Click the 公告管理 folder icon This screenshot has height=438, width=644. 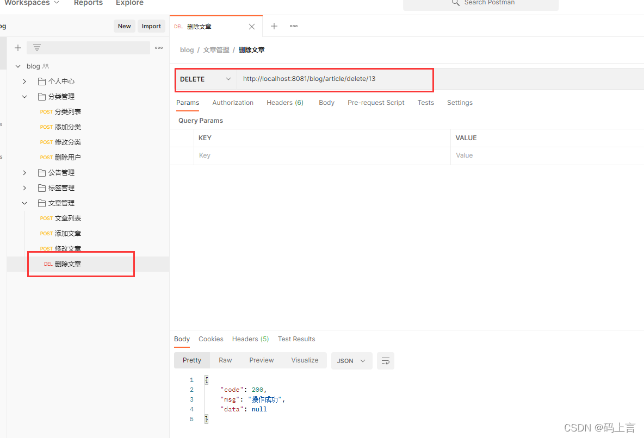point(41,172)
